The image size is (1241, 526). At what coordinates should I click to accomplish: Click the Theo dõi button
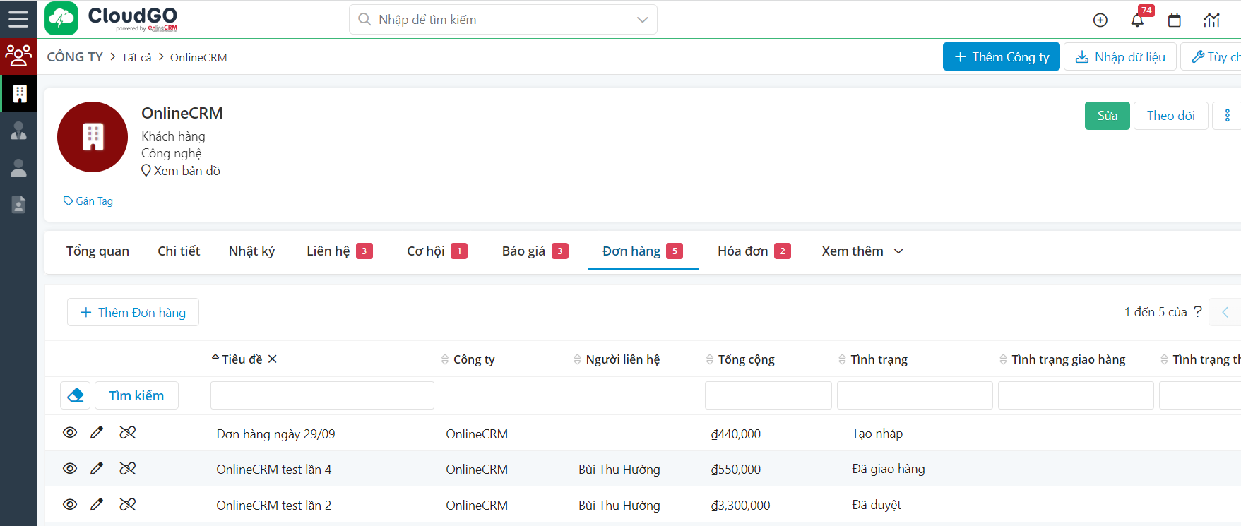[1171, 116]
